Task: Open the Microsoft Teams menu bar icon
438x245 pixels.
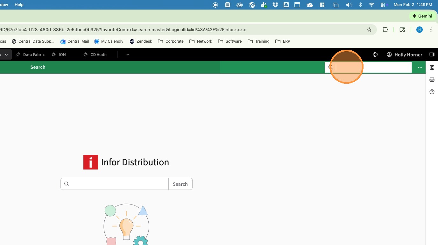Action: tap(264, 5)
